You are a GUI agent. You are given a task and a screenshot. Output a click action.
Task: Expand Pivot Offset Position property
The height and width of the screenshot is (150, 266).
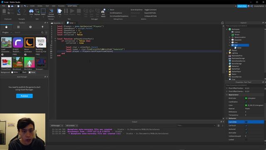click(x=227, y=88)
